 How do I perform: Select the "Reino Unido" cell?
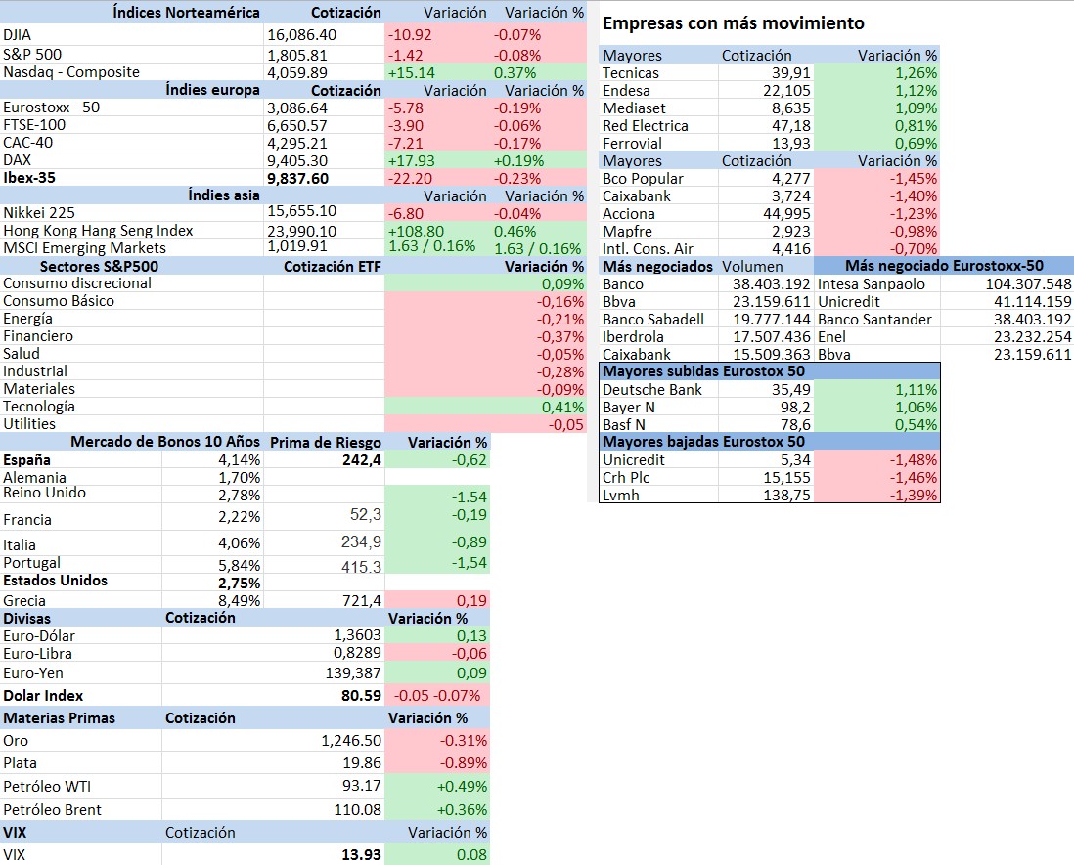coord(45,493)
